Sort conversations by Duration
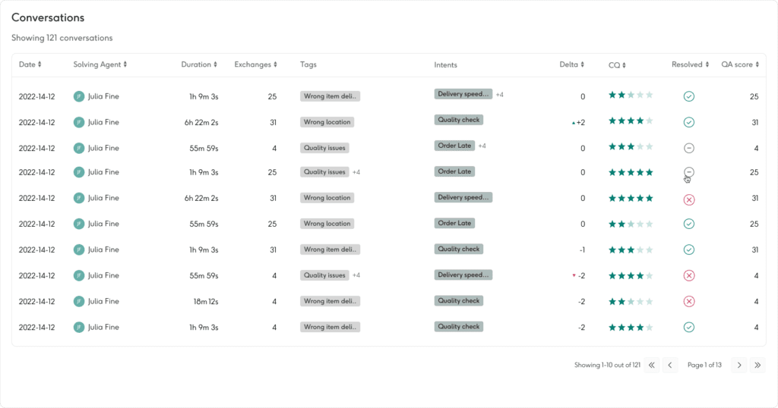778x408 pixels. pyautogui.click(x=199, y=65)
